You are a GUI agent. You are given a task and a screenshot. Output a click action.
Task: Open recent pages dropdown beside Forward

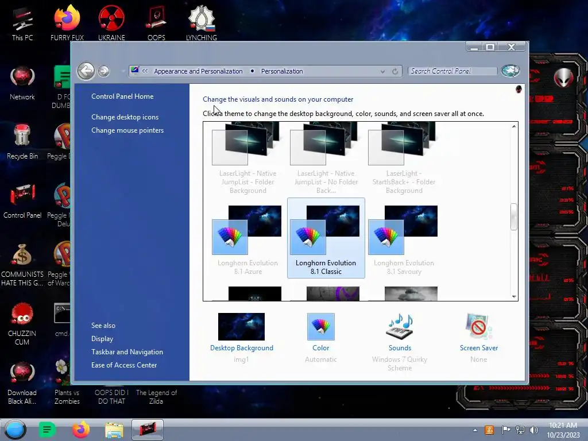(123, 71)
